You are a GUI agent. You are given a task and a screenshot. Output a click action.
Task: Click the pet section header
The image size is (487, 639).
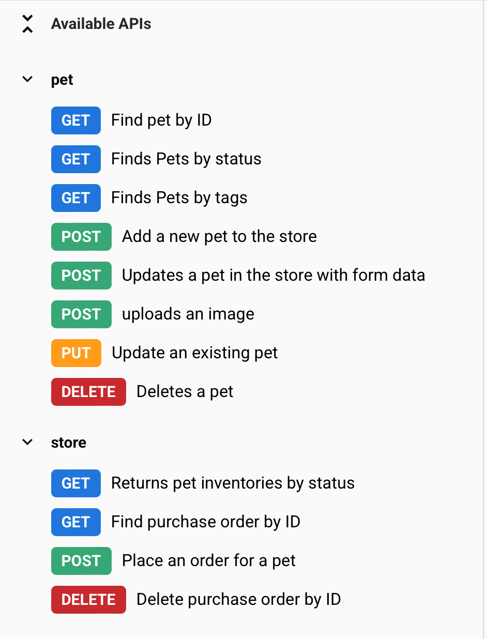[62, 80]
